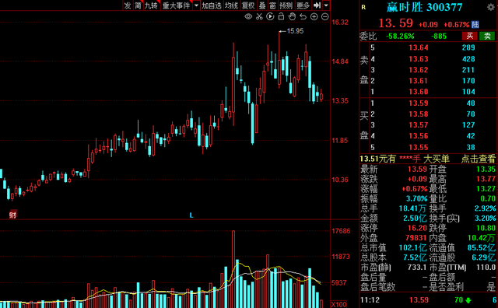Open the 发 toolbar item
This screenshot has width=498, height=308.
128,5
